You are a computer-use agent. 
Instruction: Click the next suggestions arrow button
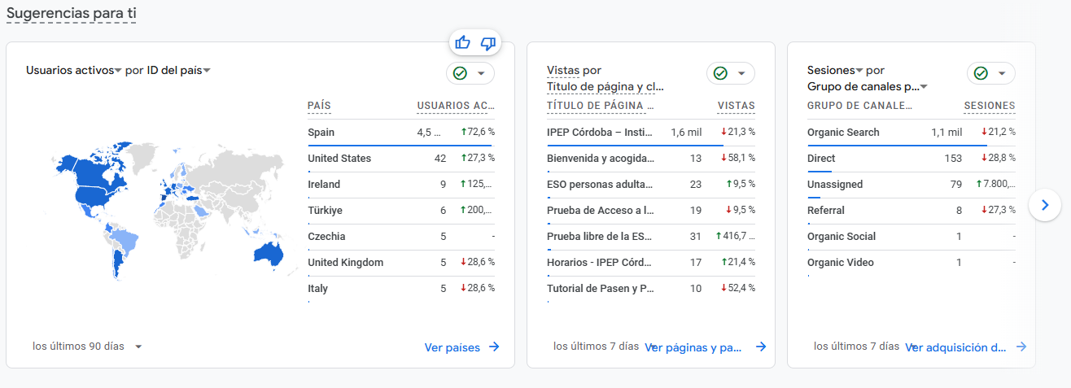(1045, 205)
